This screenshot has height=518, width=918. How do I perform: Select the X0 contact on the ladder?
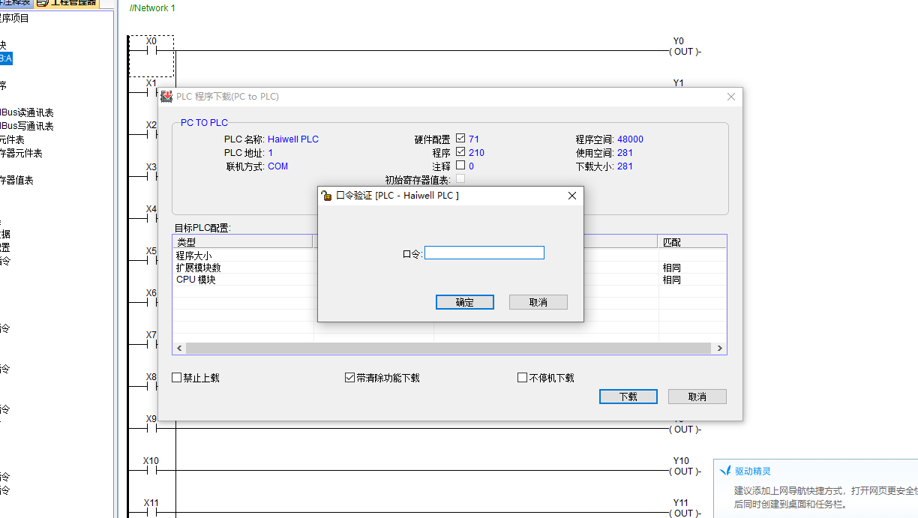point(151,52)
